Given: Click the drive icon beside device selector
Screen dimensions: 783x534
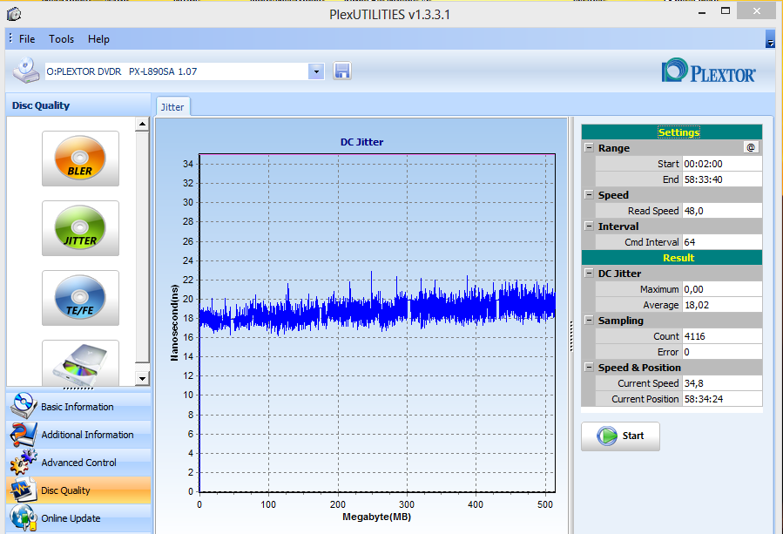Looking at the screenshot, I should tap(26, 71).
